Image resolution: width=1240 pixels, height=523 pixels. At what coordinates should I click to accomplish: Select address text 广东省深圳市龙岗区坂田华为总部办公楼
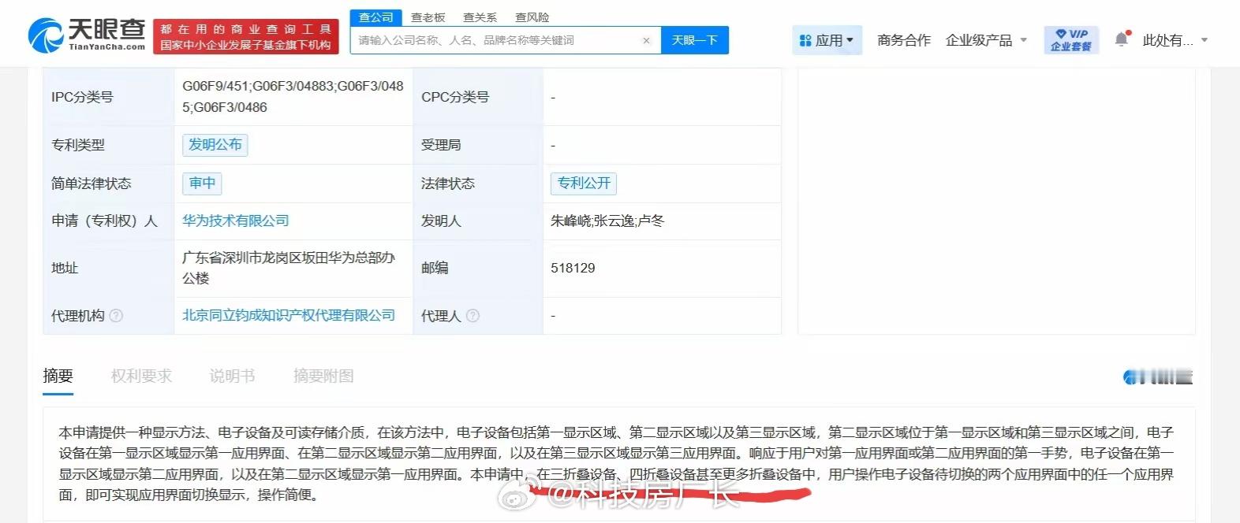[289, 268]
